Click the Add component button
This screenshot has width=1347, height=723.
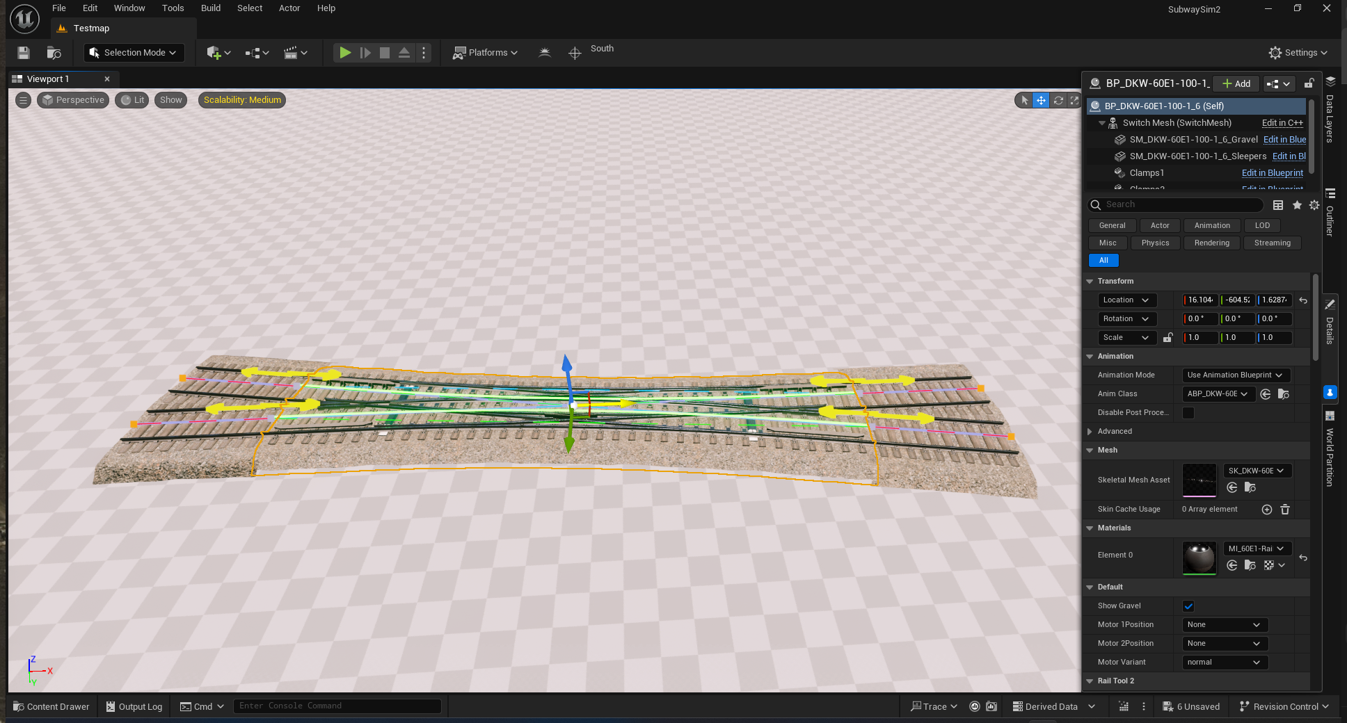pos(1236,83)
